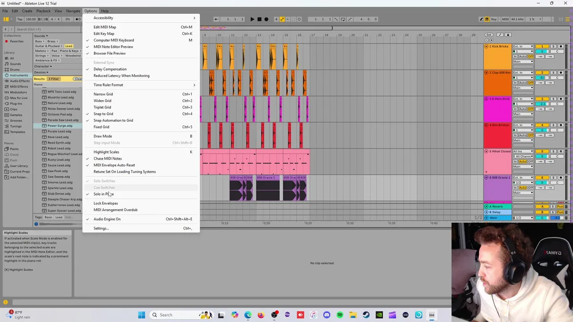
Task: Open the Templates browser category
Action: coord(17,132)
